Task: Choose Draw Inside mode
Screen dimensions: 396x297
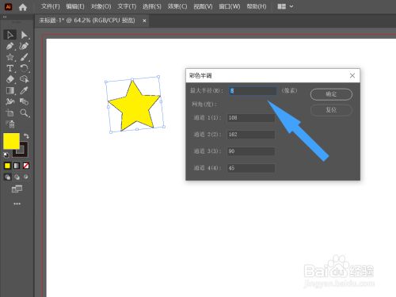Action: [25, 177]
